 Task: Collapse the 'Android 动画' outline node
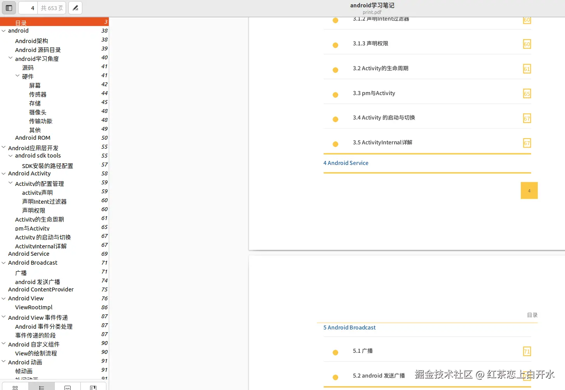click(x=3, y=362)
